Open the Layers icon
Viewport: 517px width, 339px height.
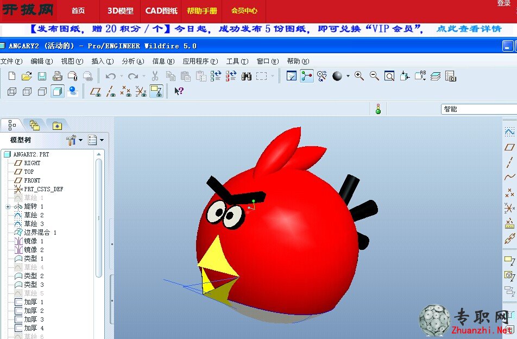[x=435, y=77]
